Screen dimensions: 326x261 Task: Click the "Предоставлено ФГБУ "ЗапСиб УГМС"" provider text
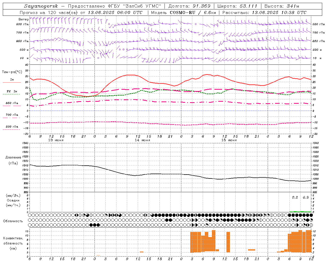[x=115, y=6]
